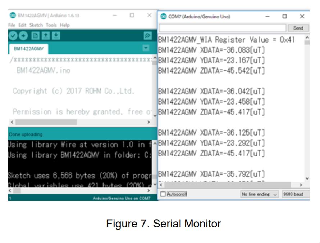
Task: Click the YDATA=-23.167[uT] line
Action: click(x=211, y=61)
